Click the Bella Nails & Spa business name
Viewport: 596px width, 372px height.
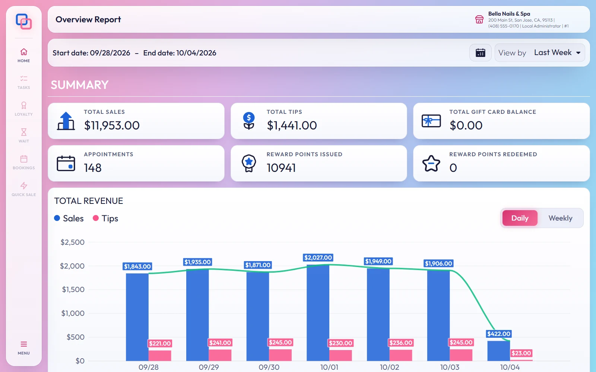coord(509,14)
